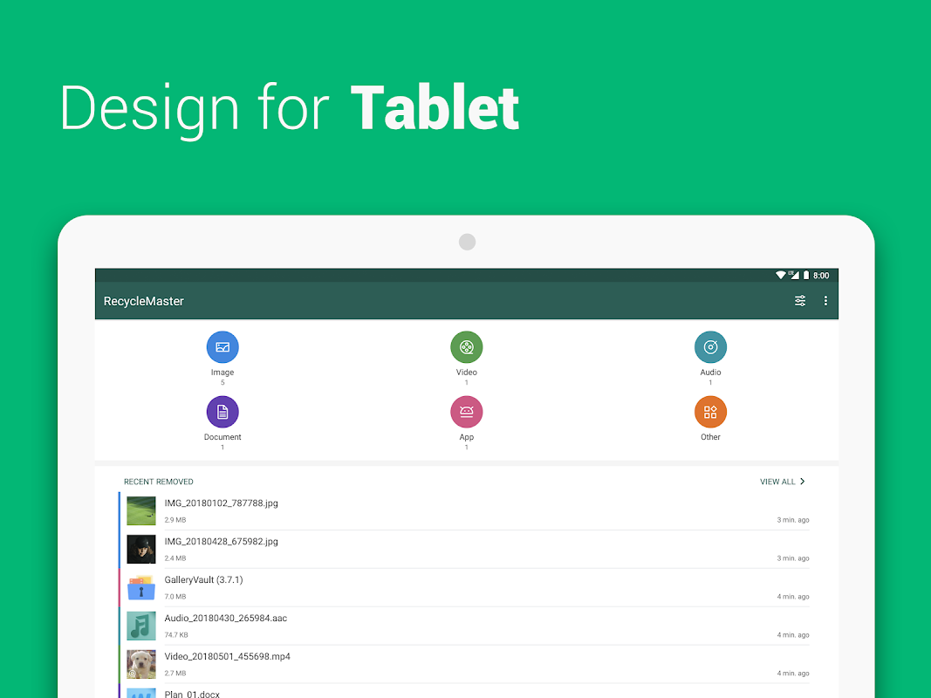Open the Audio category icon

click(711, 347)
